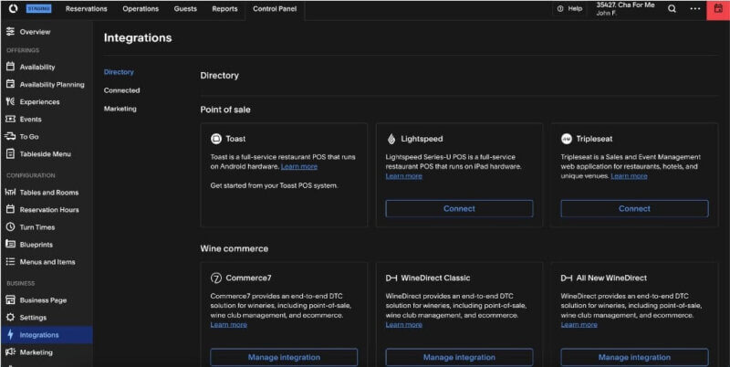
Task: Click the Tables and Rooms icon
Action: click(10, 192)
